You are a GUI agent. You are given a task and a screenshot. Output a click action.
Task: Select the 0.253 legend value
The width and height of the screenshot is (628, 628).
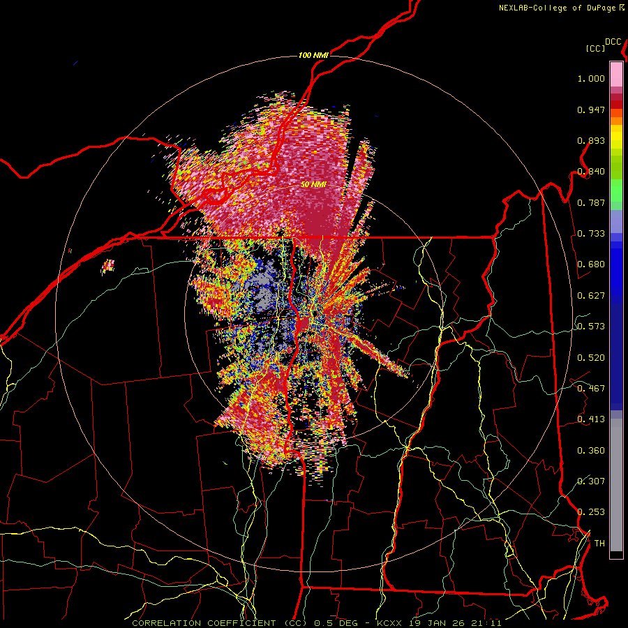tap(591, 512)
